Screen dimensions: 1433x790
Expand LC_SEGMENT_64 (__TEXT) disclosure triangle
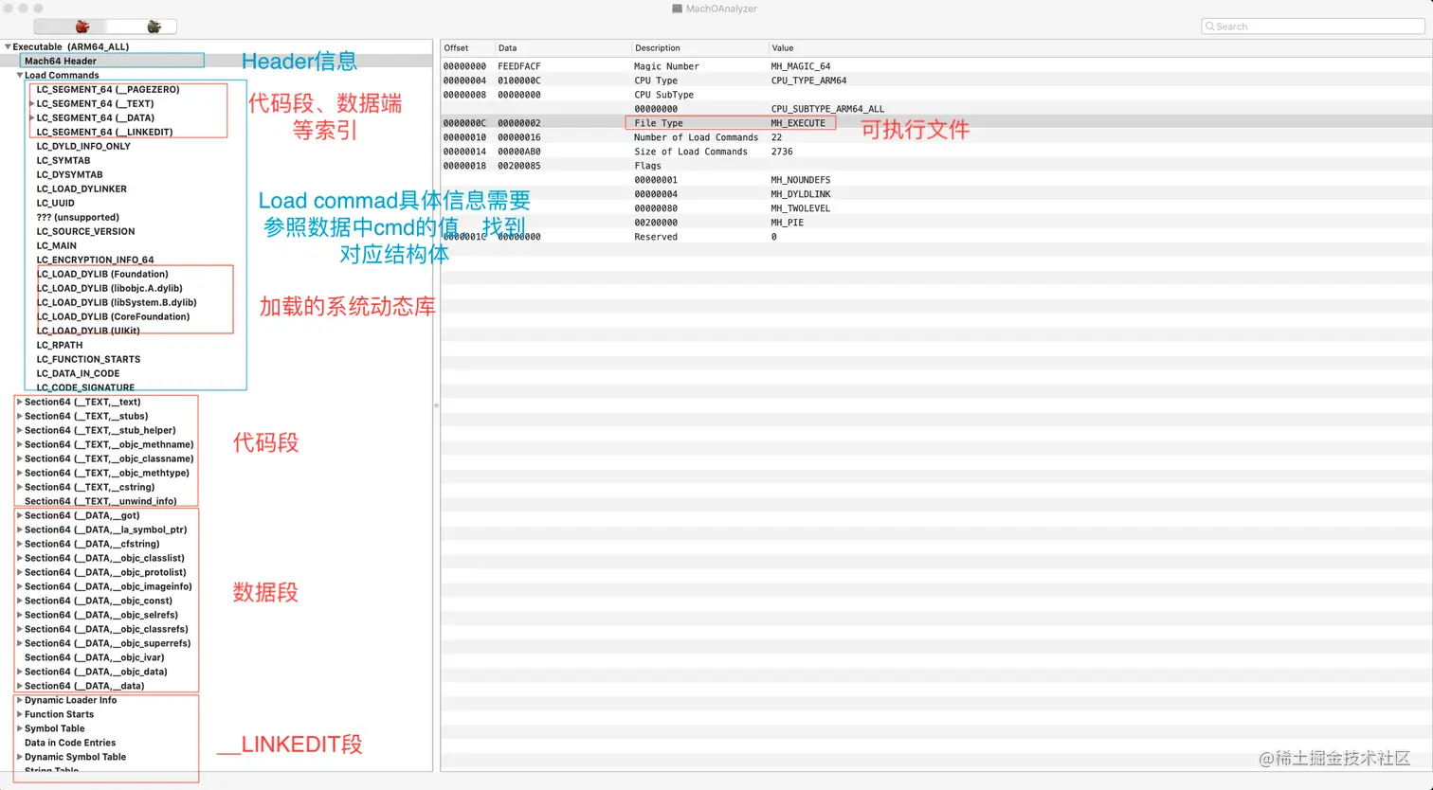[x=32, y=103]
